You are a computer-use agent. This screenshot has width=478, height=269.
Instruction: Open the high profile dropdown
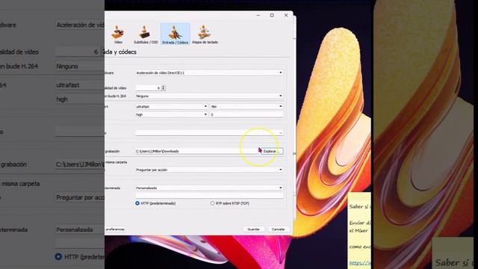click(x=172, y=114)
